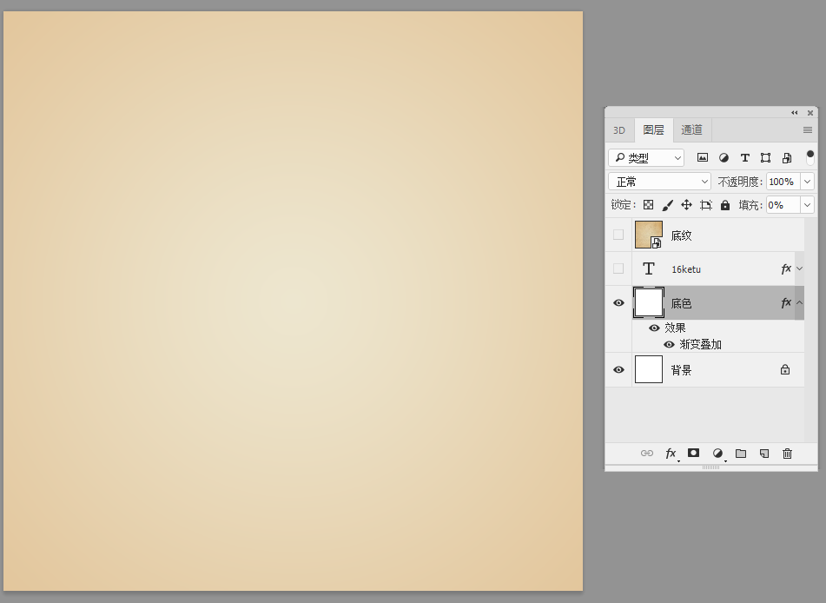Expand effects of the 16ketu layer

799,268
